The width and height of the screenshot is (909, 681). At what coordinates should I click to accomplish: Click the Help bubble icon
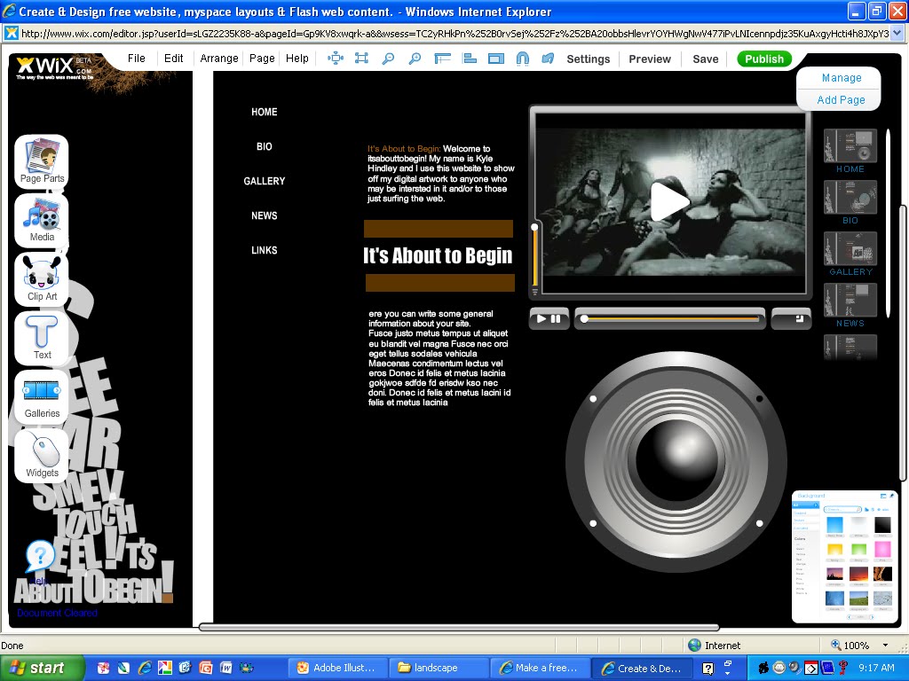click(x=40, y=557)
